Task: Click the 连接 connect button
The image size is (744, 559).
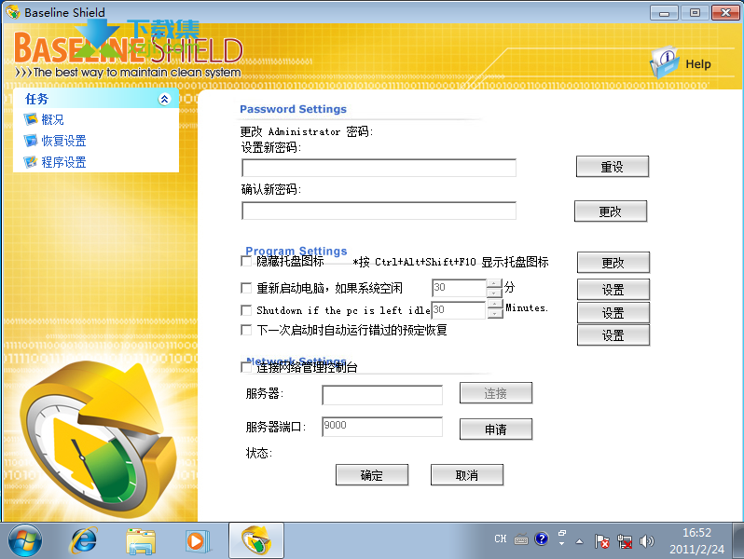Action: 496,393
